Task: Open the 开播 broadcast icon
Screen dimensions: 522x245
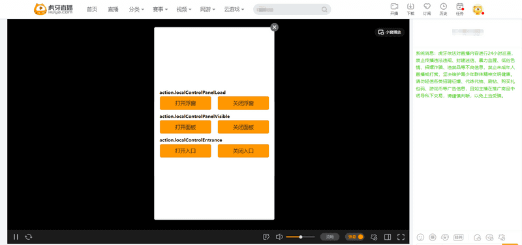Action: (x=395, y=9)
